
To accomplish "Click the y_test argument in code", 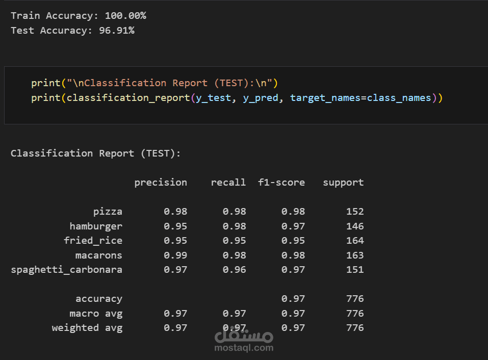I will point(213,98).
